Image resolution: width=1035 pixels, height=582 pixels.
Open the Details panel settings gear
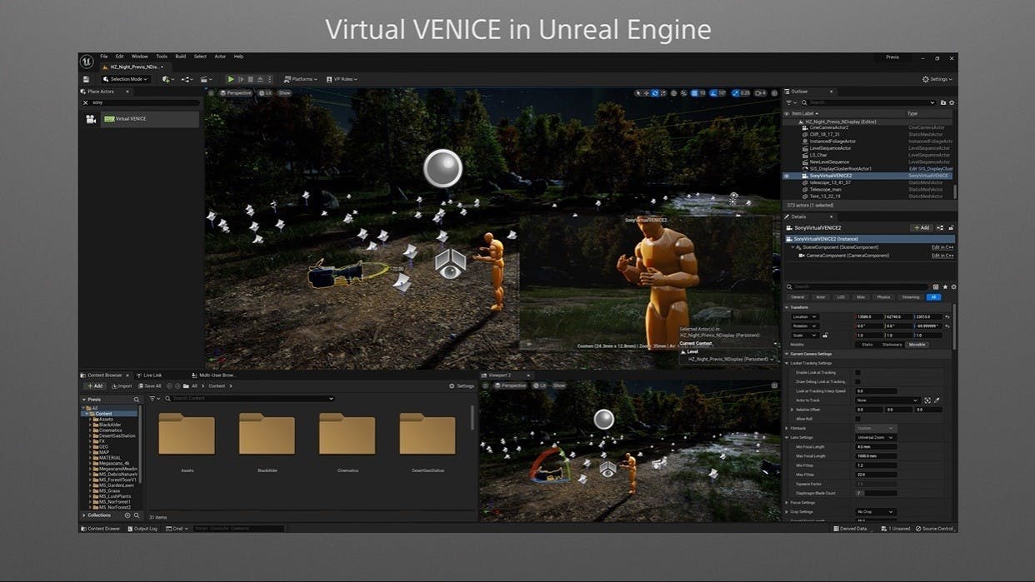pos(953,286)
